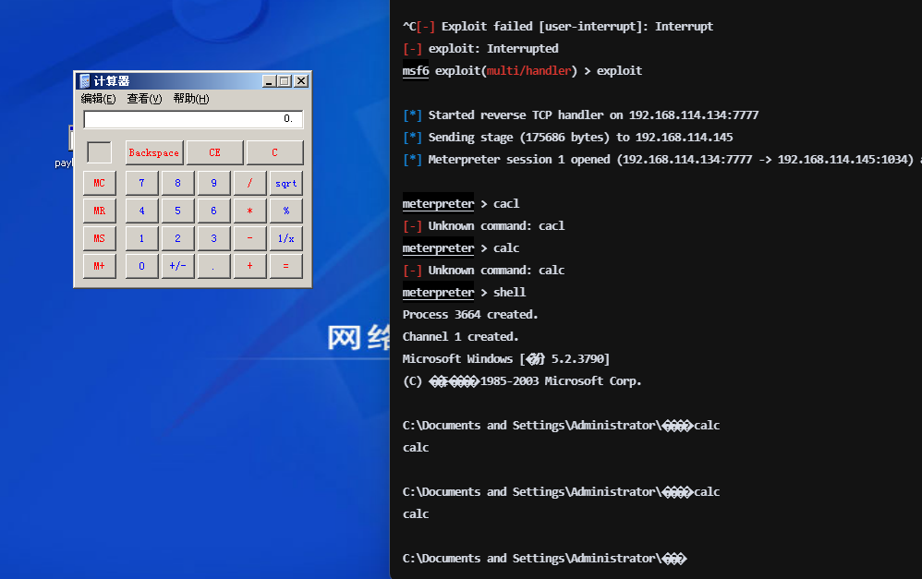The height and width of the screenshot is (579, 922).
Task: Click 'Microsoft Windows' version line
Action: tap(506, 359)
